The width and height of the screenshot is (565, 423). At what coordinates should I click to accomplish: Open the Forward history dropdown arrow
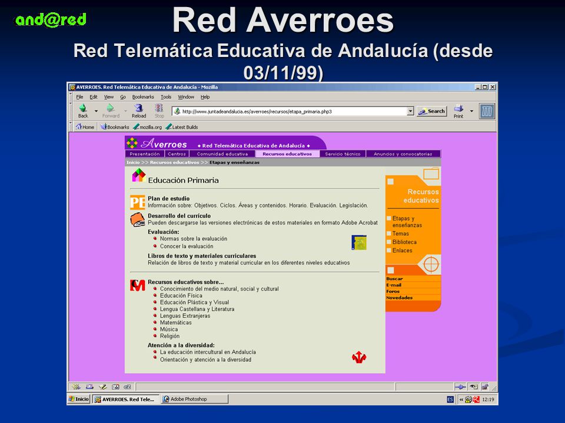click(126, 111)
